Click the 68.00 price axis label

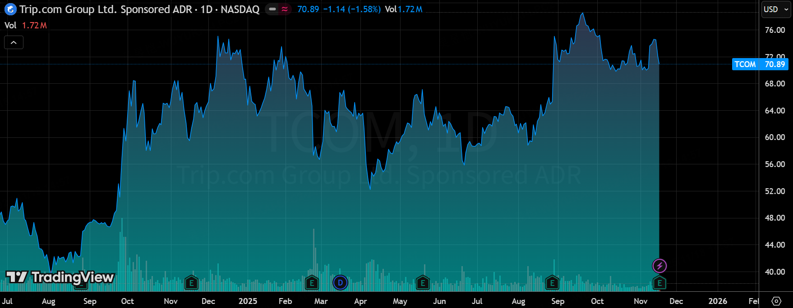pyautogui.click(x=775, y=84)
